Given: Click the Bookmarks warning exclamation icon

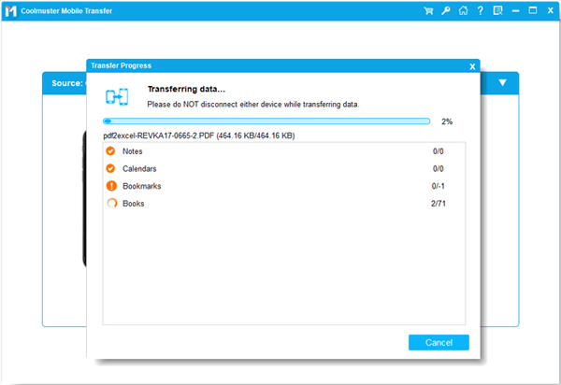Looking at the screenshot, I should pyautogui.click(x=111, y=186).
